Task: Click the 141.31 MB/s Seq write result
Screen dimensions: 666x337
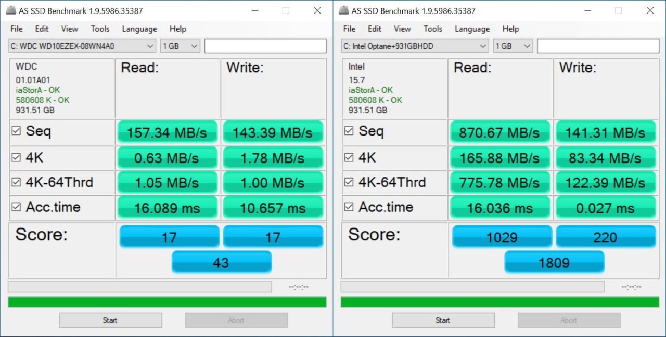Action: 606,132
